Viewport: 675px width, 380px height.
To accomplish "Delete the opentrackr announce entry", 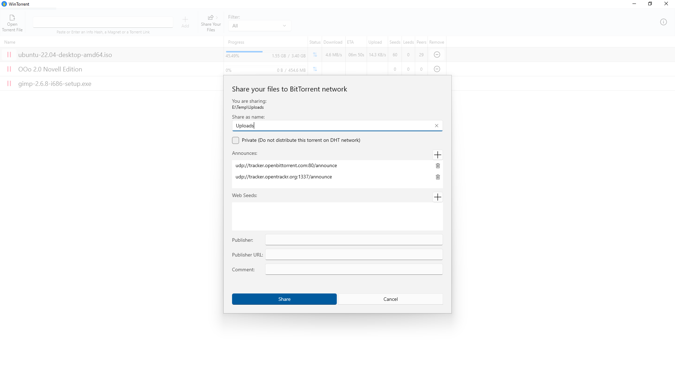I will [x=438, y=177].
